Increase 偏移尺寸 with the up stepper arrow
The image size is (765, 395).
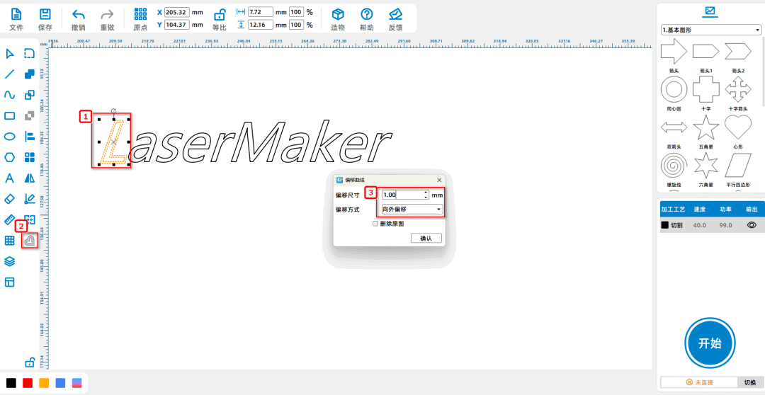[426, 192]
